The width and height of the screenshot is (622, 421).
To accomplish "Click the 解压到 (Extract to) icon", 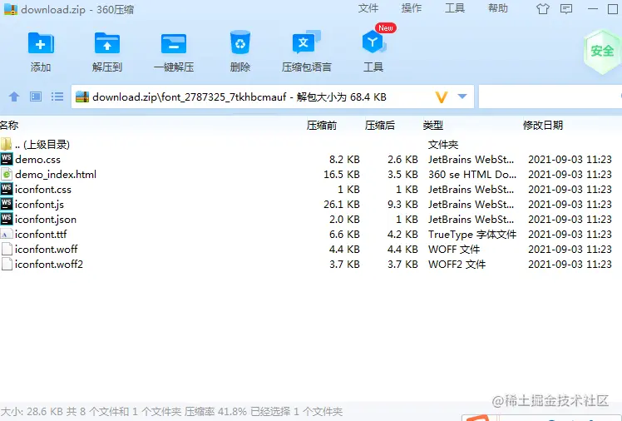I will [x=107, y=43].
